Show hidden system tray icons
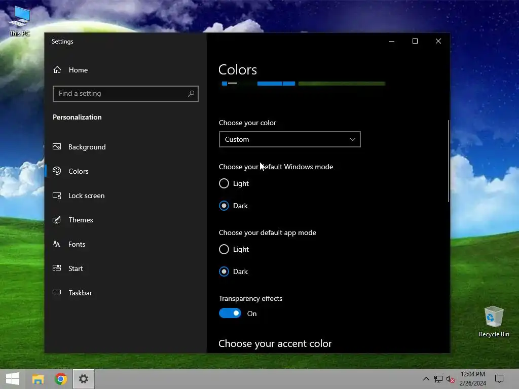519x389 pixels. coord(426,379)
